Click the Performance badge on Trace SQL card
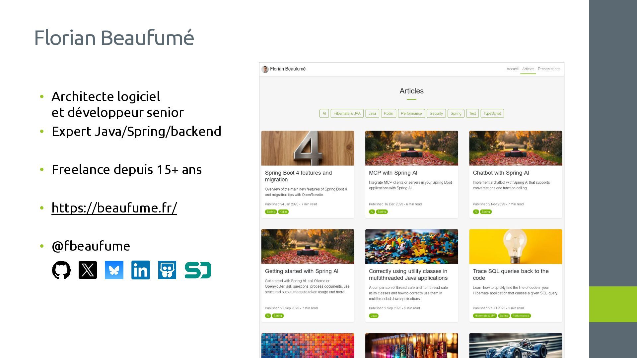 tap(521, 316)
